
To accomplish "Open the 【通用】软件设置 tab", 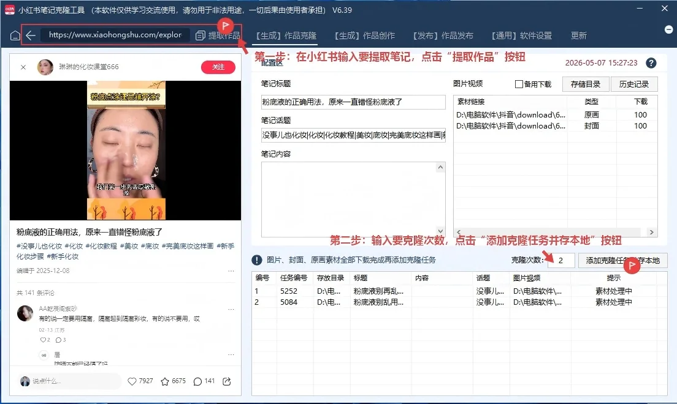I will [x=521, y=36].
